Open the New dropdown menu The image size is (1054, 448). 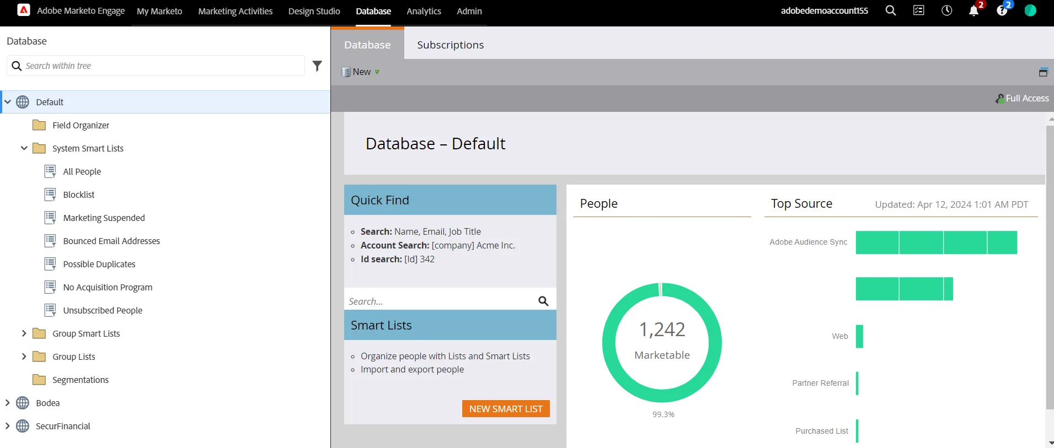[361, 72]
